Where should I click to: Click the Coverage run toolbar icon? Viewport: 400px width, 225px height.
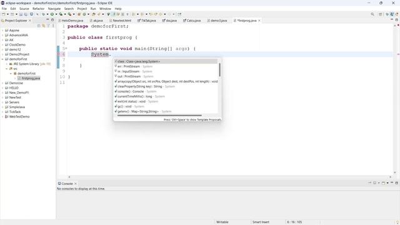tap(61, 14)
